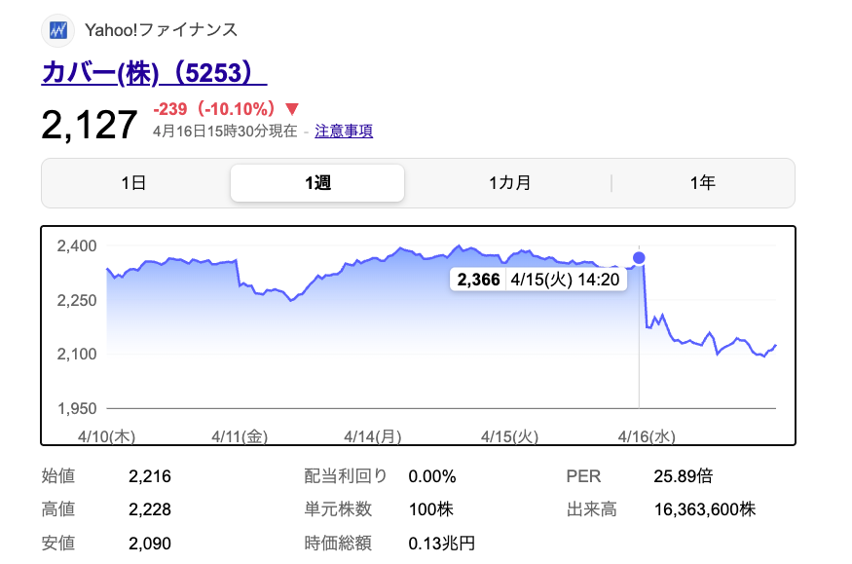Open the 注意事項 notice link

point(344,132)
